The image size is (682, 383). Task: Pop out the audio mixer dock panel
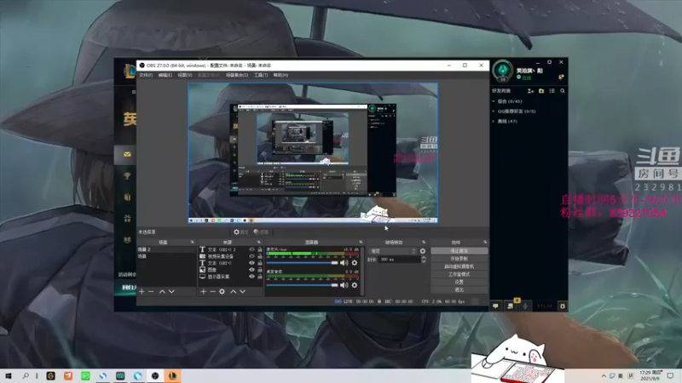(x=361, y=242)
